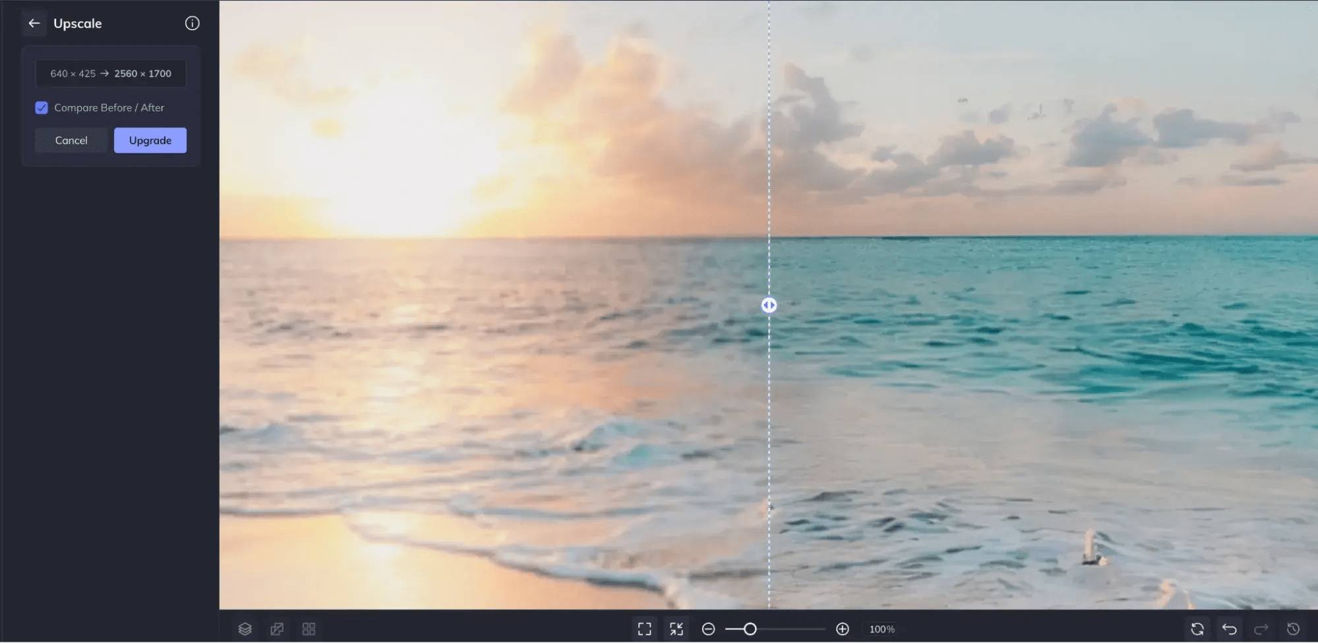Open the grid view icon
This screenshot has height=643, width=1318.
[309, 629]
